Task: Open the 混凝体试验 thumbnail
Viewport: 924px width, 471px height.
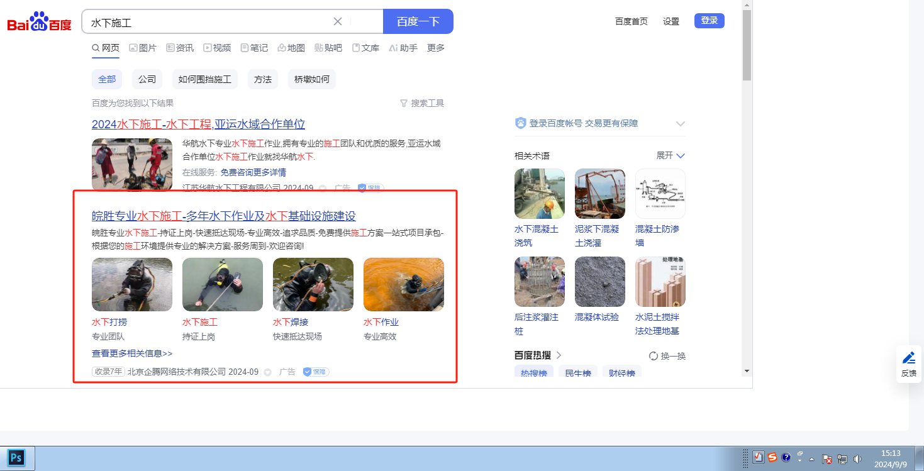Action: pos(600,282)
